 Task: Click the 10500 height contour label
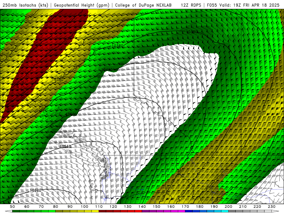click(x=71, y=114)
